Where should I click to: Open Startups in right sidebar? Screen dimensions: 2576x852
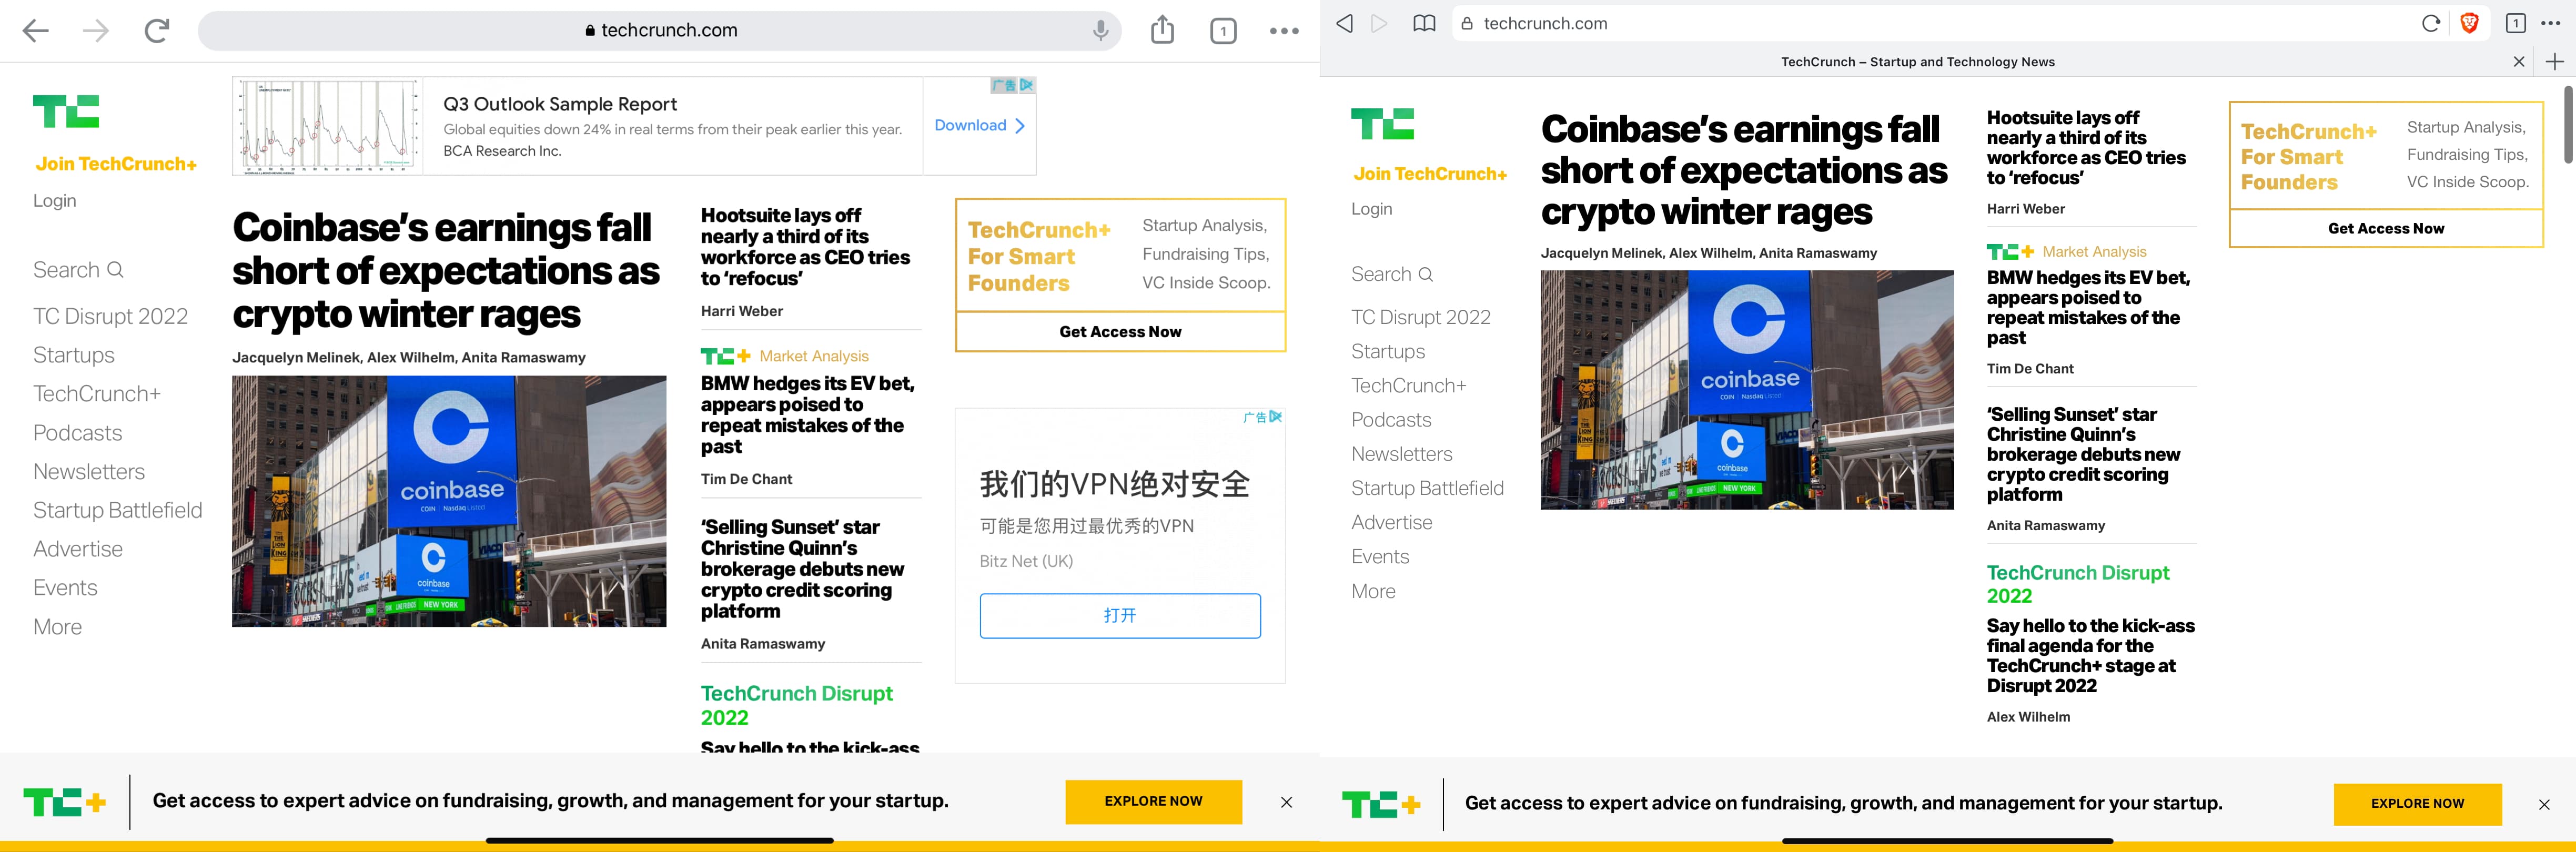point(1388,351)
